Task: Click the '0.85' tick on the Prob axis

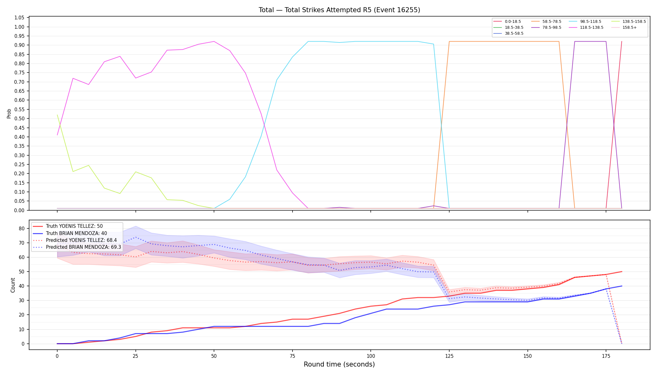Action: 19,54
